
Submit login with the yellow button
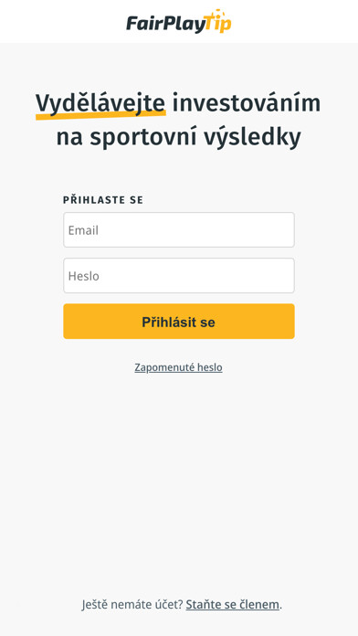click(179, 322)
